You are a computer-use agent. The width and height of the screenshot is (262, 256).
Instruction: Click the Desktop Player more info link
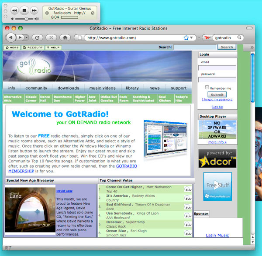(217, 142)
